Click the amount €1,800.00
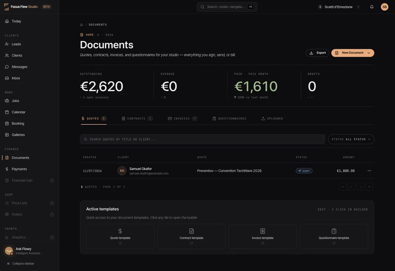The image size is (395, 271). pyautogui.click(x=346, y=171)
